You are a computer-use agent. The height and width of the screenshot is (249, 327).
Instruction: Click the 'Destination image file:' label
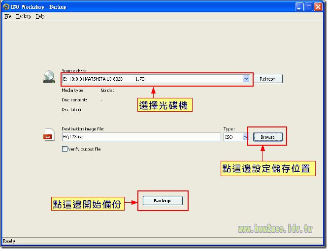click(x=83, y=129)
